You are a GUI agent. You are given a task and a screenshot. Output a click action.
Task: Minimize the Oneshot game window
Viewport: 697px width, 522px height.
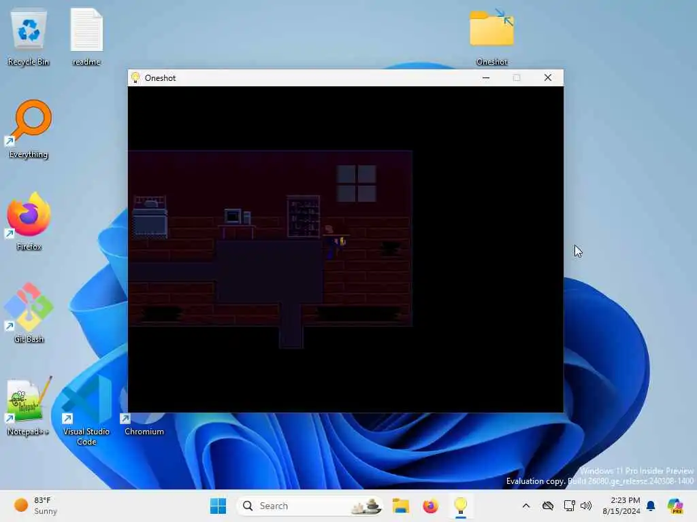click(x=486, y=77)
